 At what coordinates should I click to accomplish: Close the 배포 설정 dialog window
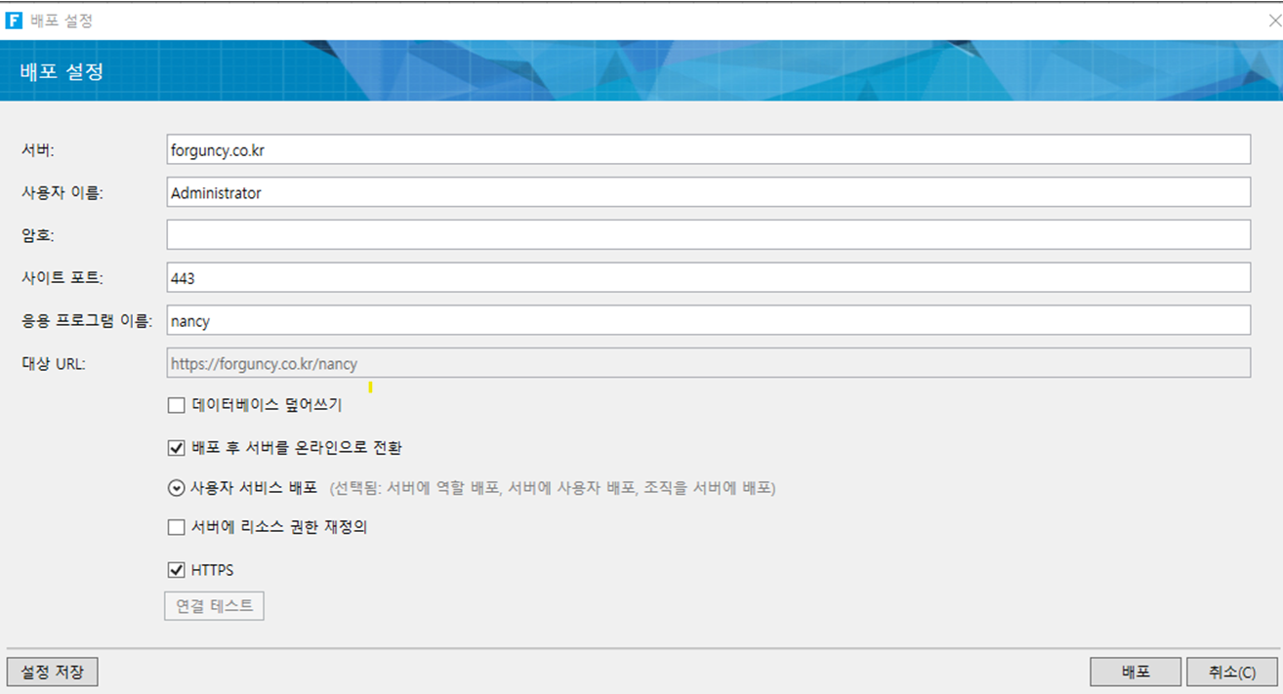(x=1272, y=20)
